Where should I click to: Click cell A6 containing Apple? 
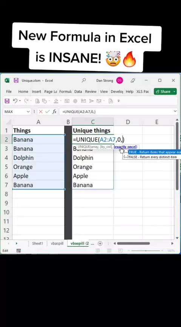click(x=38, y=176)
